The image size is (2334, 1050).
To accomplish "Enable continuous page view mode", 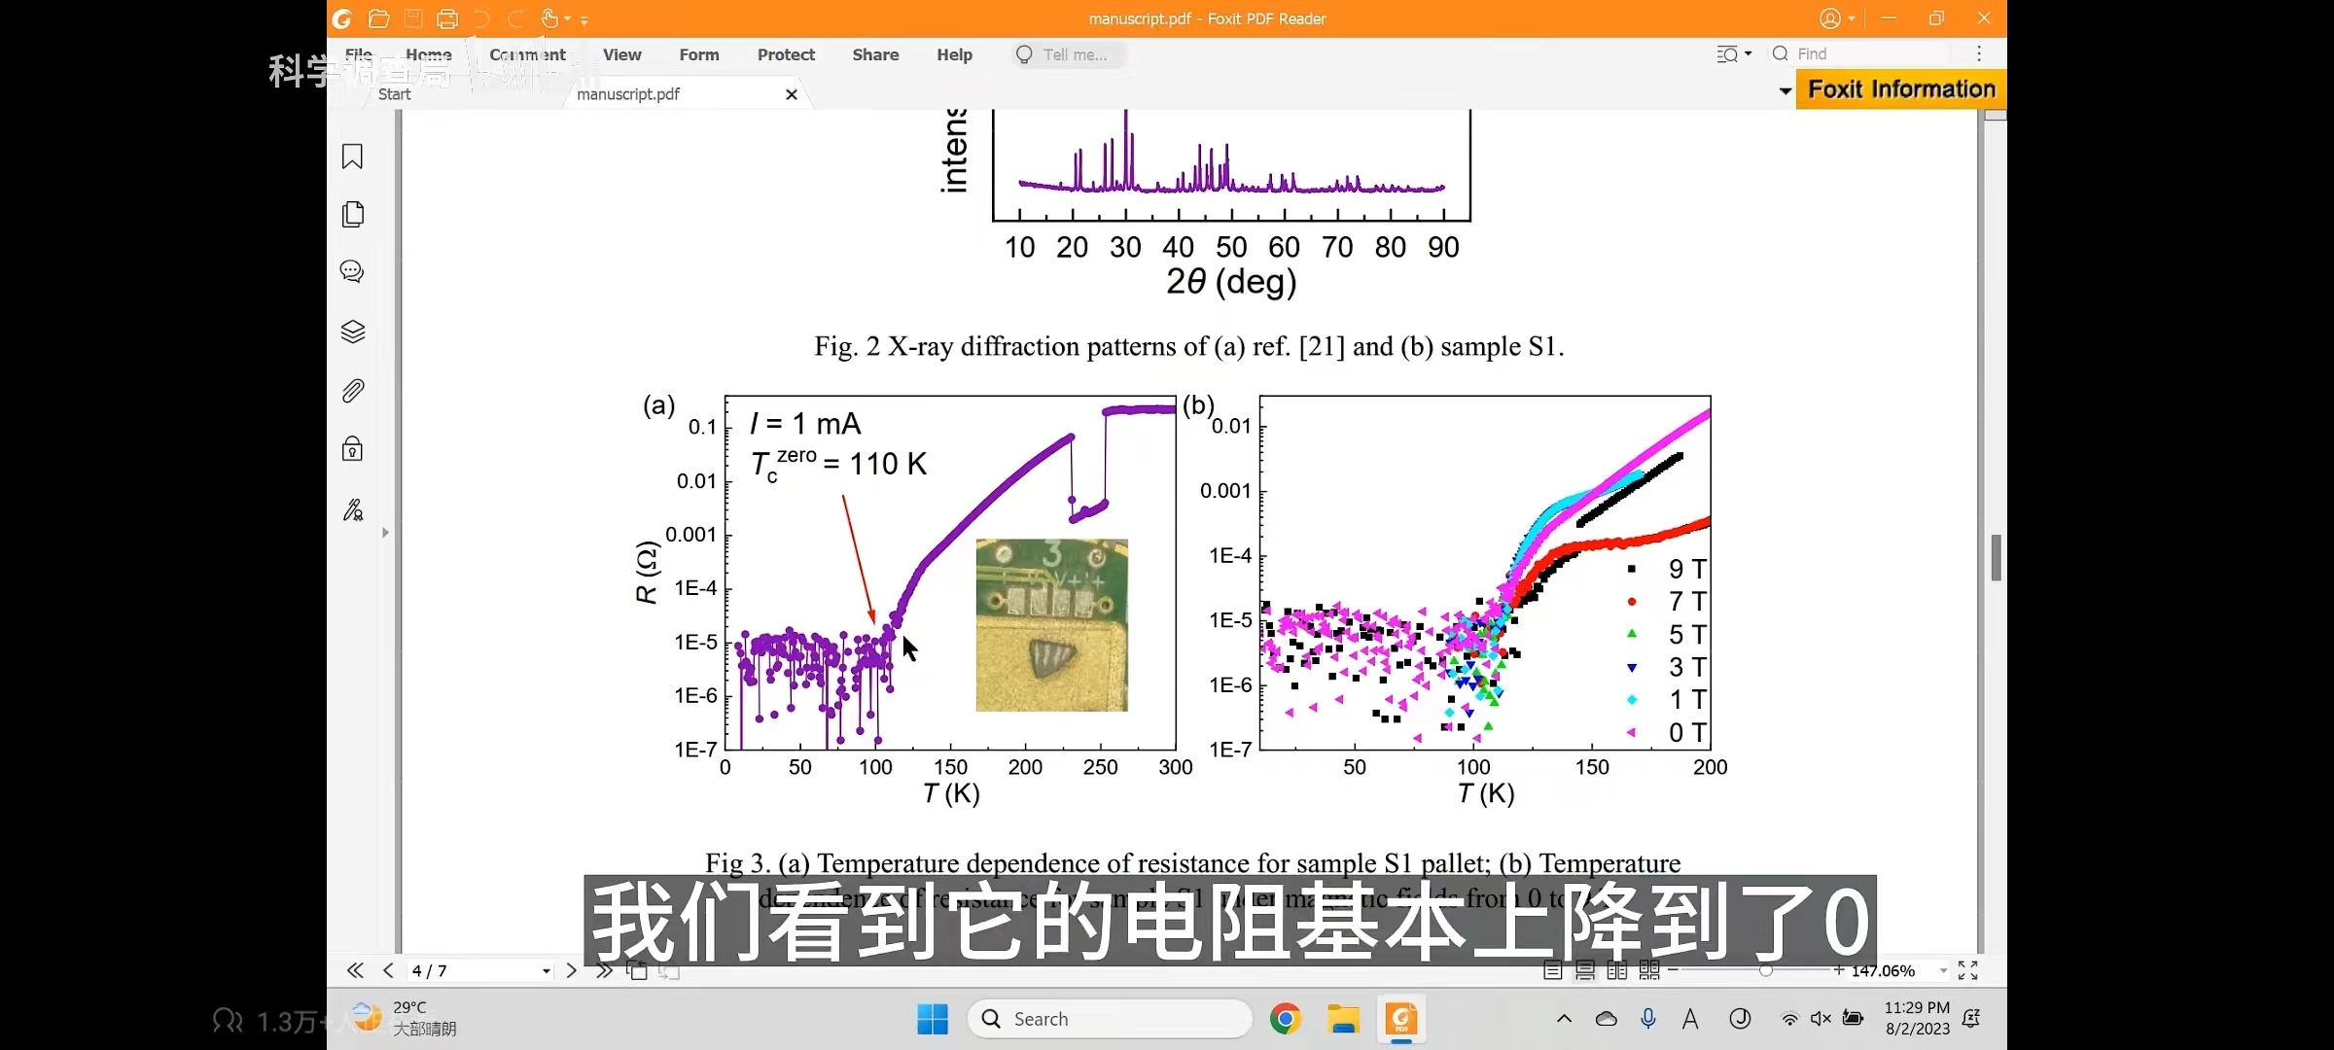I will (x=1585, y=970).
